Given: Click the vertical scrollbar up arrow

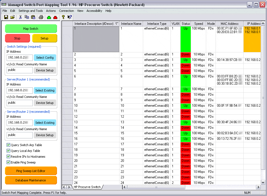Looking at the screenshot, I should tap(263, 23).
